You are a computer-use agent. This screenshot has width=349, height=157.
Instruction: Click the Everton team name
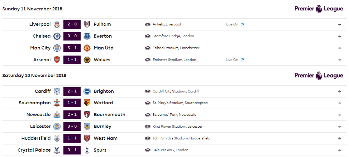[x=103, y=36]
